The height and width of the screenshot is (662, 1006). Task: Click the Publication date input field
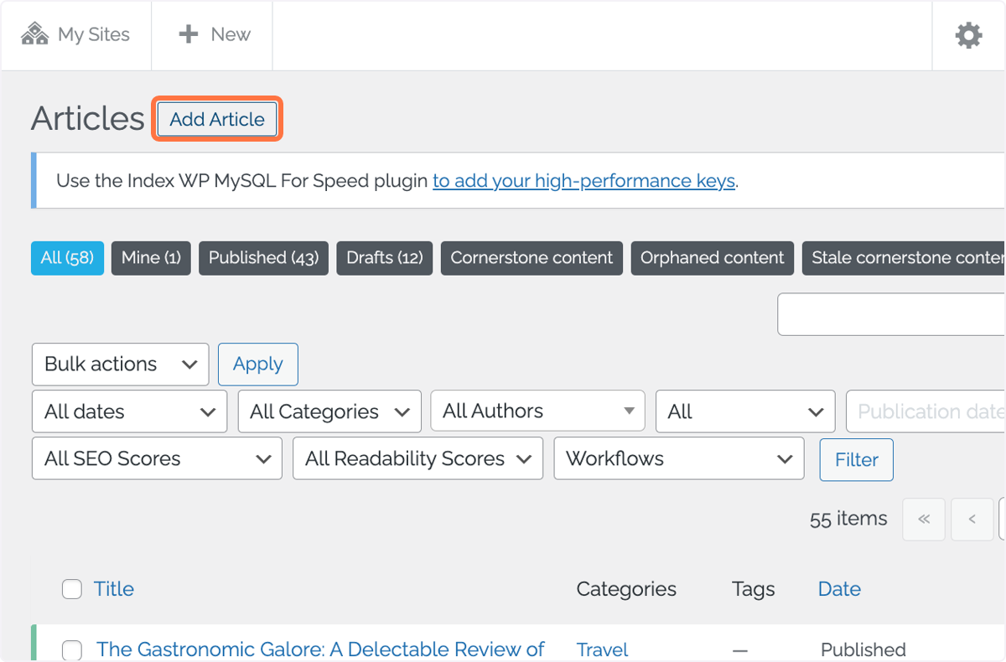[x=926, y=411]
